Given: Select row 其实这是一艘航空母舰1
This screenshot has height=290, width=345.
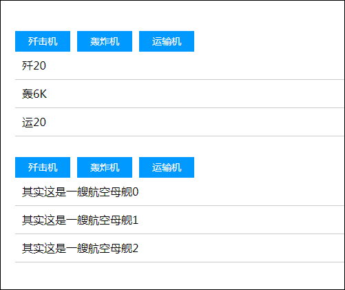Looking at the screenshot, I should pos(180,220).
